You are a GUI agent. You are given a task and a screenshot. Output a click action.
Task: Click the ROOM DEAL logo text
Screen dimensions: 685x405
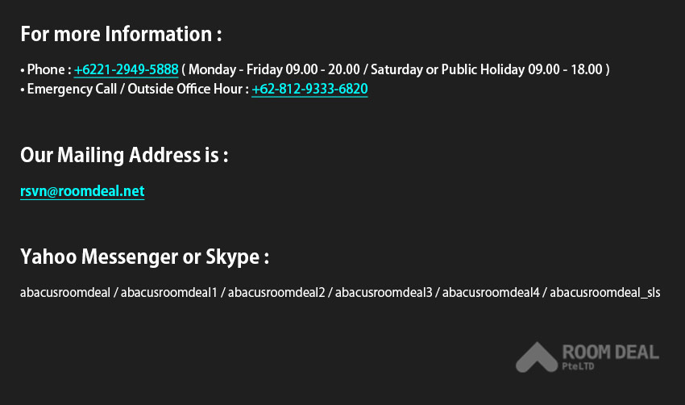pos(610,352)
